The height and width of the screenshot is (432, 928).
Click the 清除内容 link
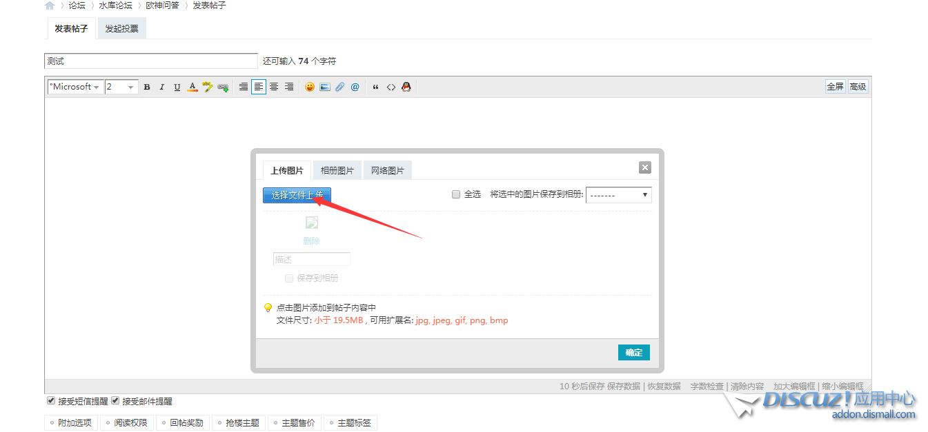pos(747,387)
